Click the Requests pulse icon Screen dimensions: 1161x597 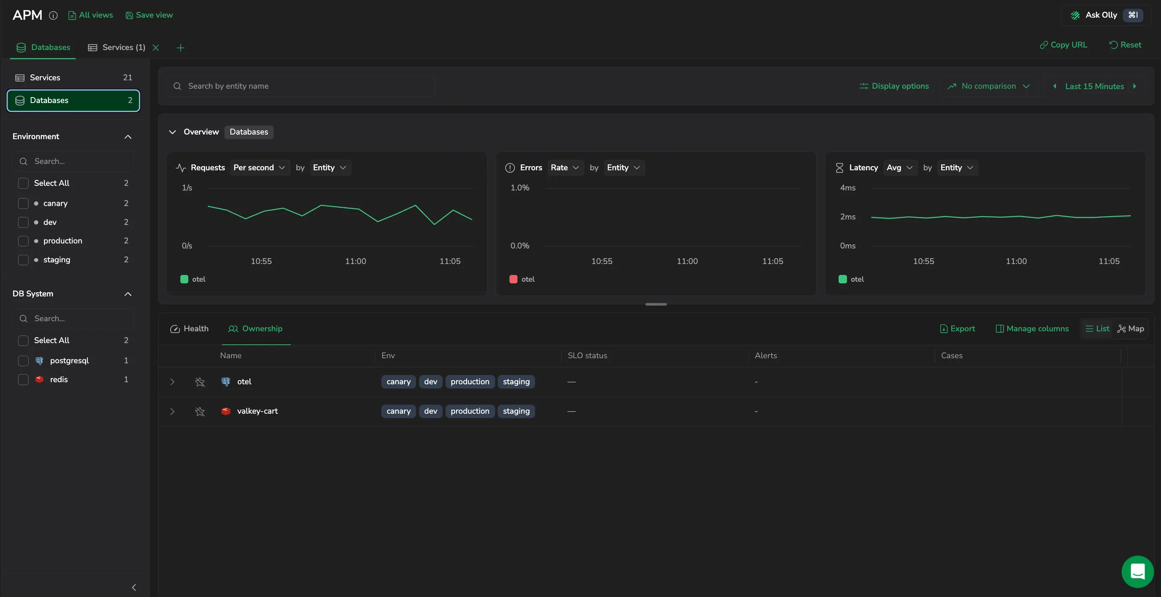point(181,168)
